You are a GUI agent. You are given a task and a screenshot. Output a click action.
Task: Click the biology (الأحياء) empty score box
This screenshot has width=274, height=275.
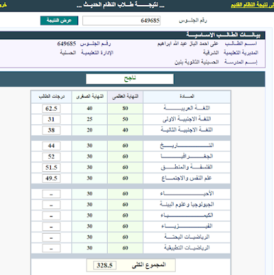click(52, 194)
